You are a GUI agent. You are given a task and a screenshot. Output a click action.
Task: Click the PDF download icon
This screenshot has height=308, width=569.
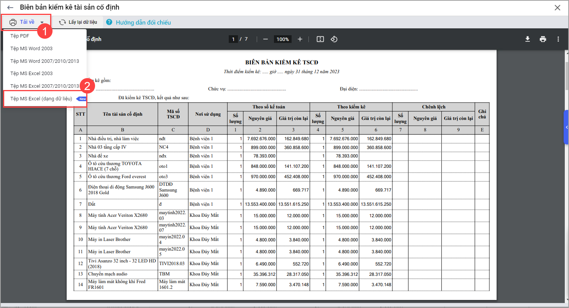[528, 39]
